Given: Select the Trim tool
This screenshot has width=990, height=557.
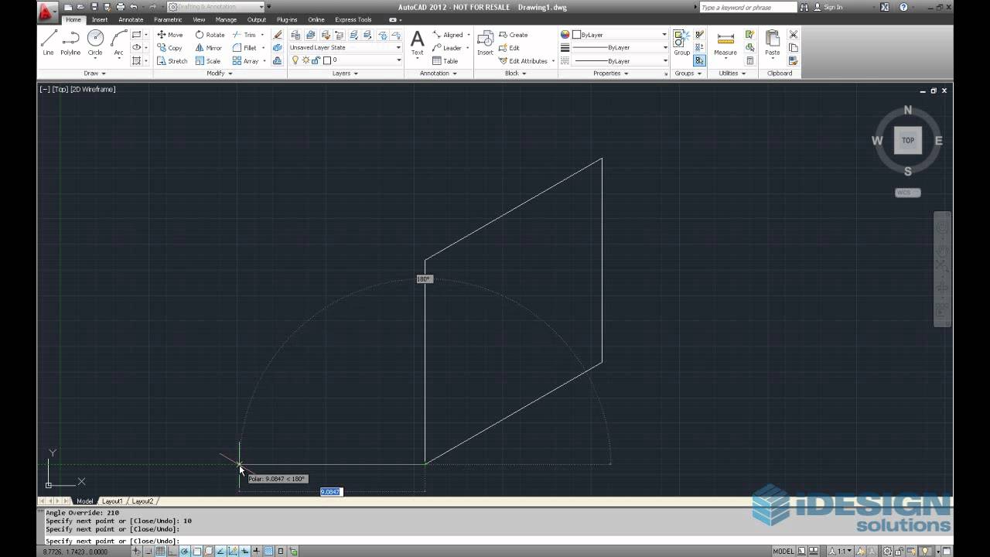Looking at the screenshot, I should (x=244, y=35).
